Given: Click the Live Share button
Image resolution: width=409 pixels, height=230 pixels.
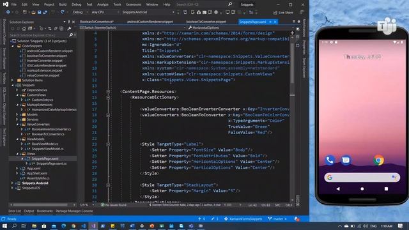Looking at the screenshot, I should (283, 12).
